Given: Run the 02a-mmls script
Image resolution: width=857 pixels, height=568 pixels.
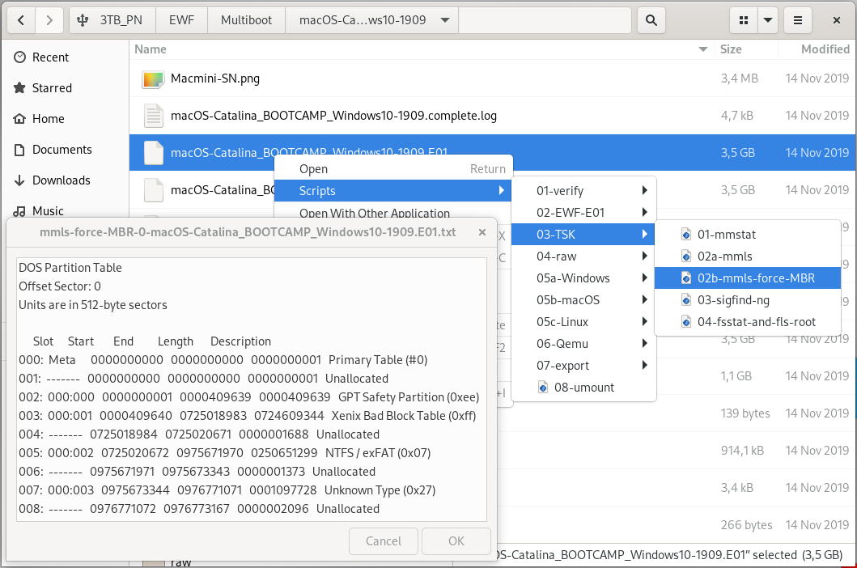Looking at the screenshot, I should 747,256.
